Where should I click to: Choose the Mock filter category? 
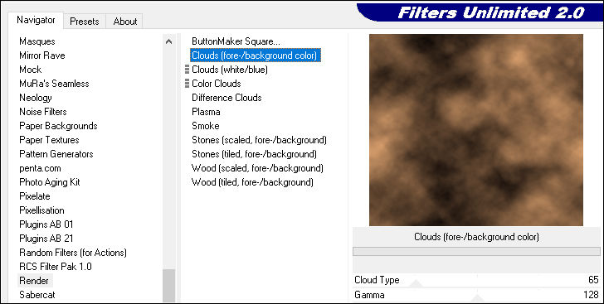(31, 70)
